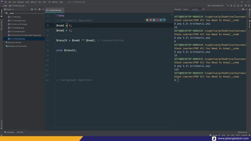The height and width of the screenshot is (141, 251).
Task: Open the Tools menu
Action: click(44, 2)
